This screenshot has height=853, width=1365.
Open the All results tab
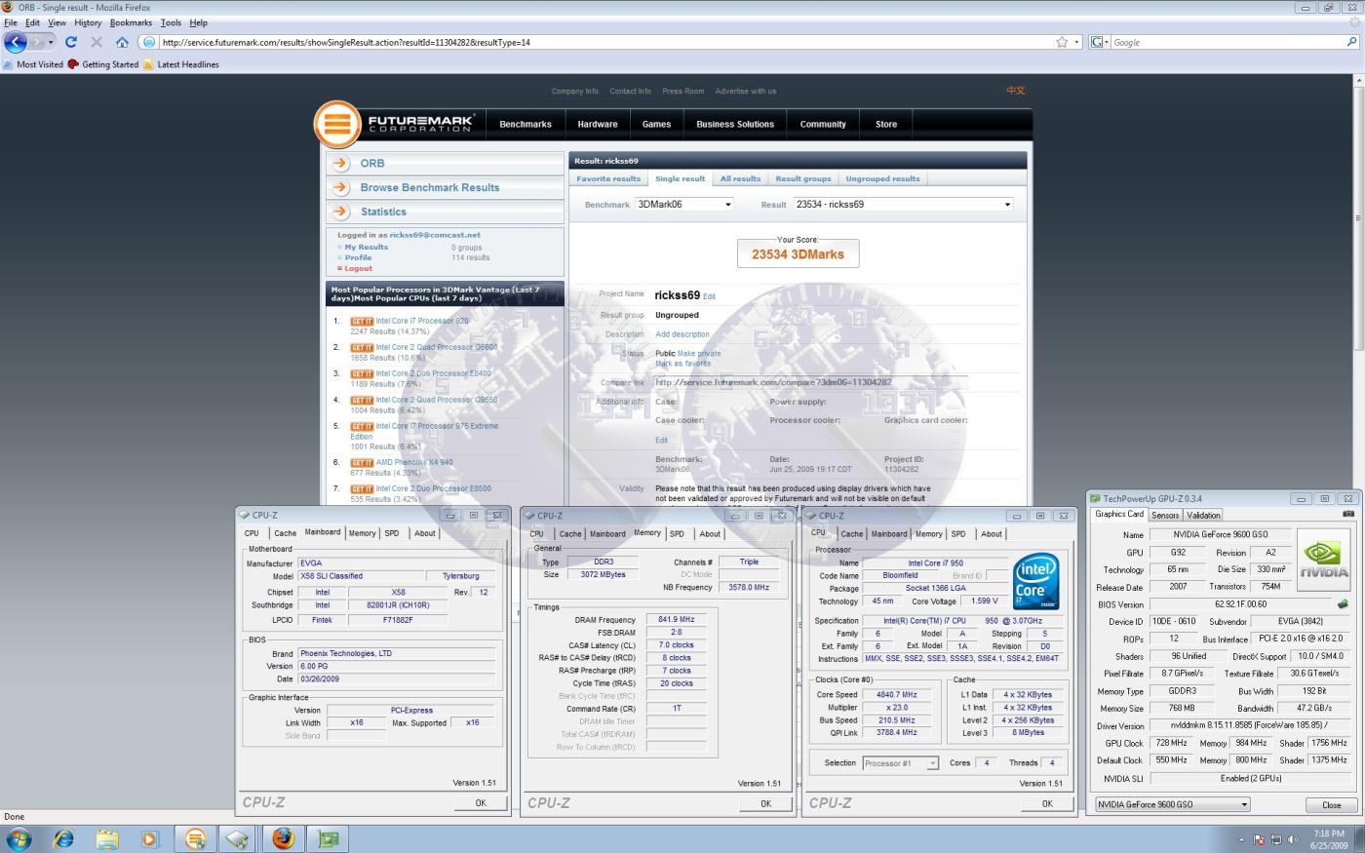[x=740, y=179]
